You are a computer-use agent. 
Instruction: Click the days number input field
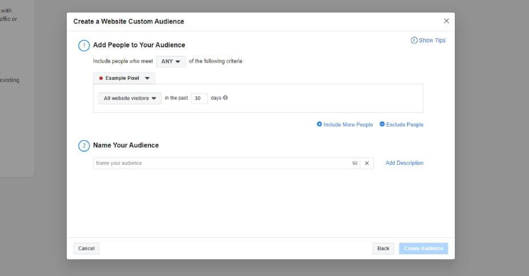click(199, 98)
